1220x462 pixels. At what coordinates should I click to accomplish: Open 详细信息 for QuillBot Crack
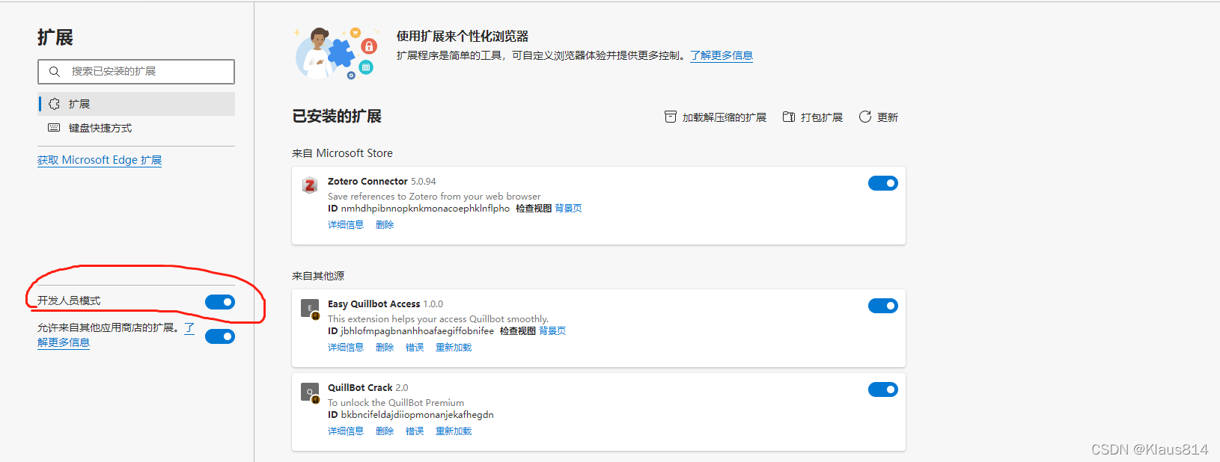point(346,431)
